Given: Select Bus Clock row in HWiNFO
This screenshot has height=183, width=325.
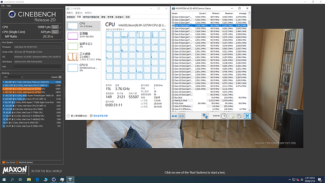Looking at the screenshot, I should coord(209,98).
